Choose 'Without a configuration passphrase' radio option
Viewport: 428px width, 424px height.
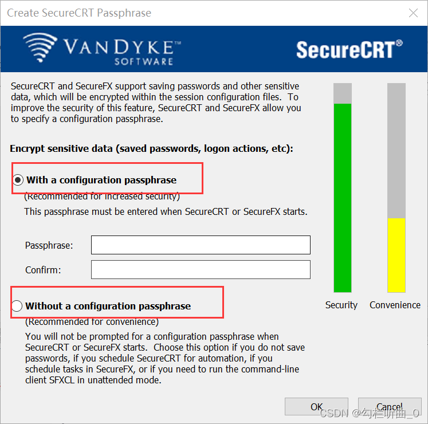pyautogui.click(x=17, y=306)
